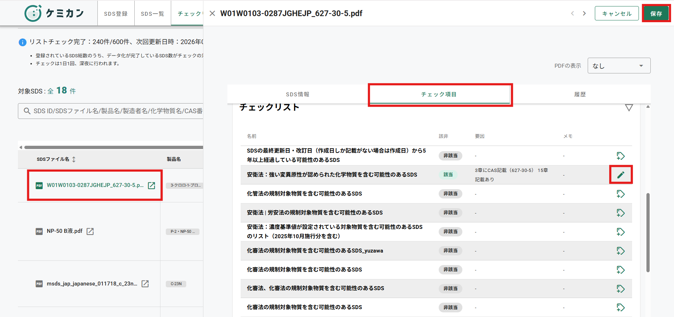674x317 pixels.
Task: Click the 要因 column header
Action: 480,136
